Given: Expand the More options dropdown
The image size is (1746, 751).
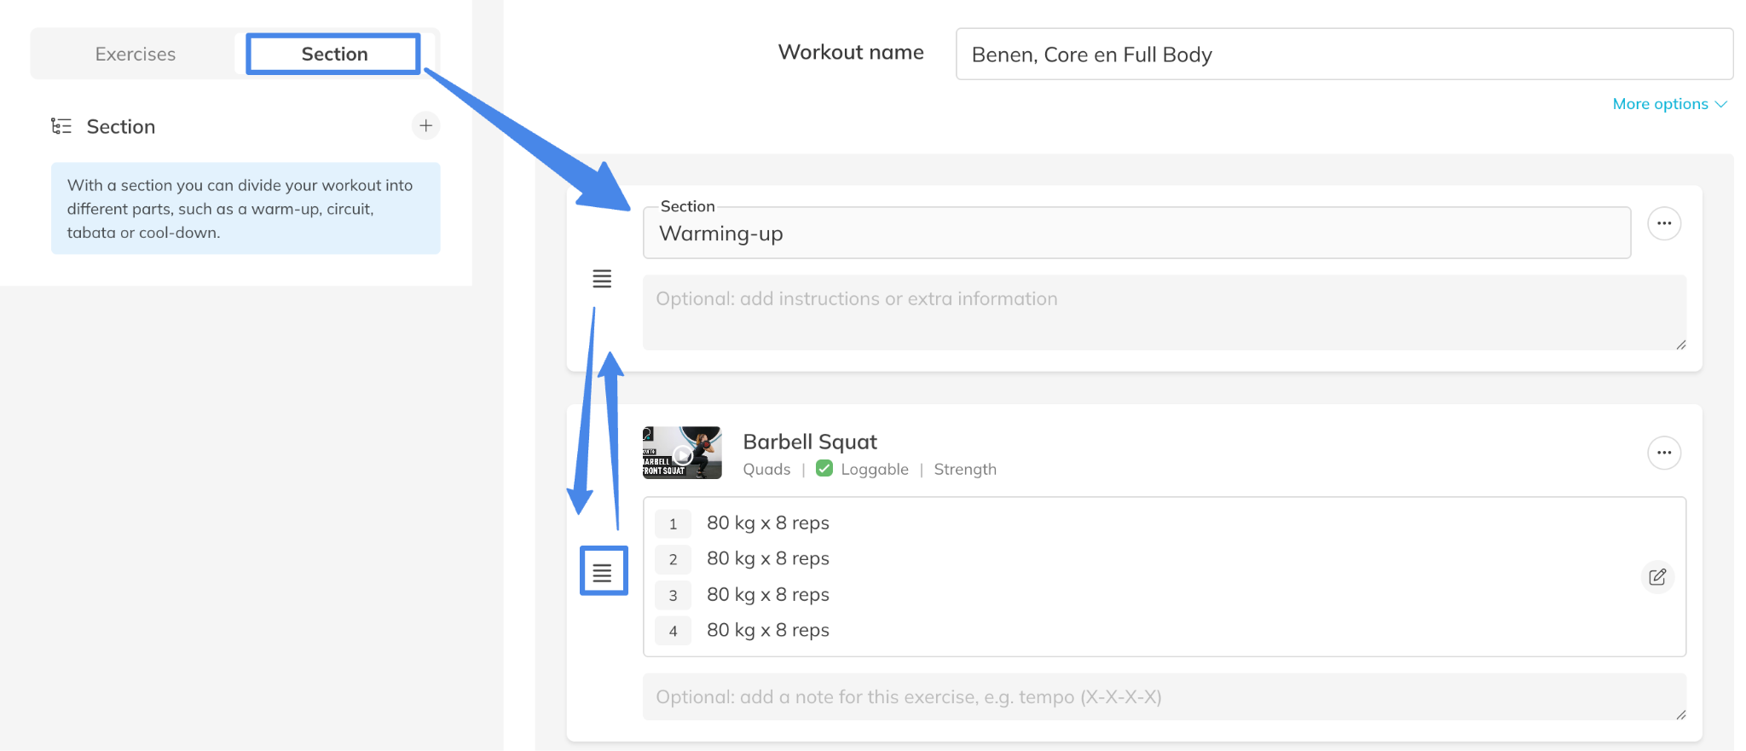Looking at the screenshot, I should [x=1668, y=104].
